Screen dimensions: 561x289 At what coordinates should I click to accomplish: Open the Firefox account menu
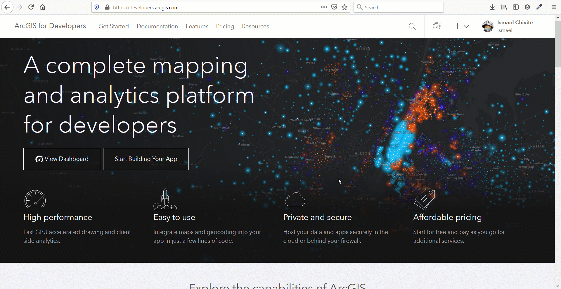click(x=527, y=7)
